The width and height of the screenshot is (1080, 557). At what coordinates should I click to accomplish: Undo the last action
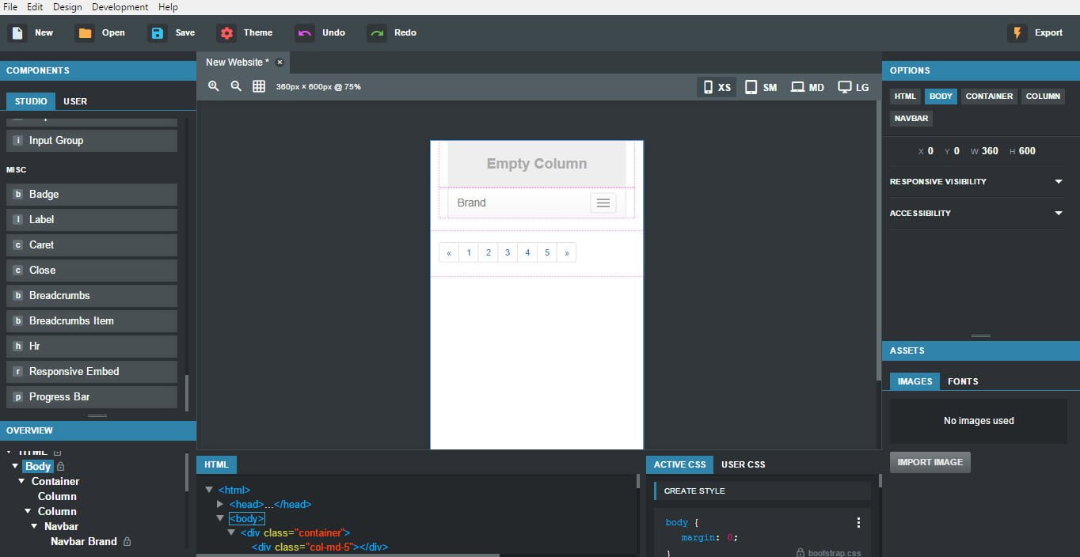click(x=304, y=33)
